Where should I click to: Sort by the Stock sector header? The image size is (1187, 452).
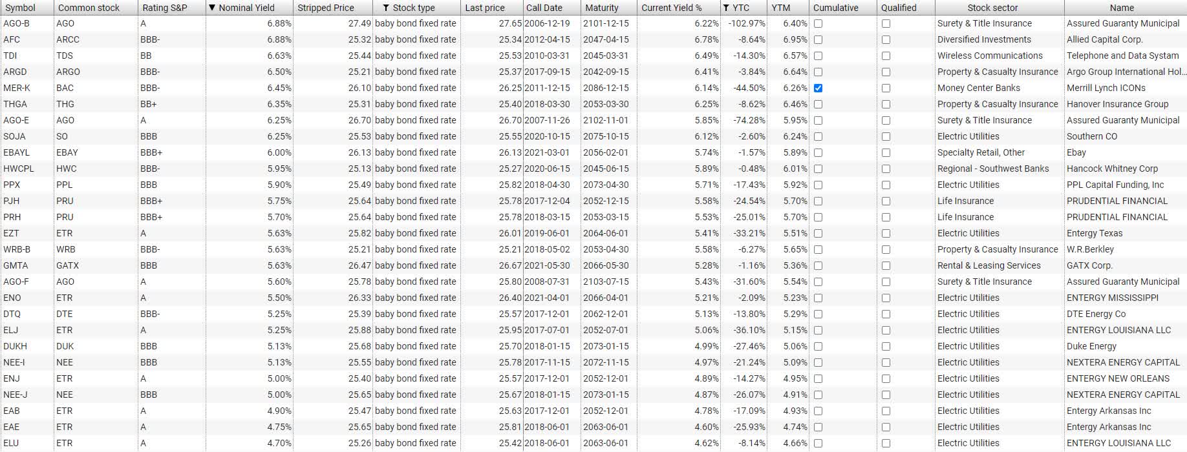click(x=1000, y=8)
